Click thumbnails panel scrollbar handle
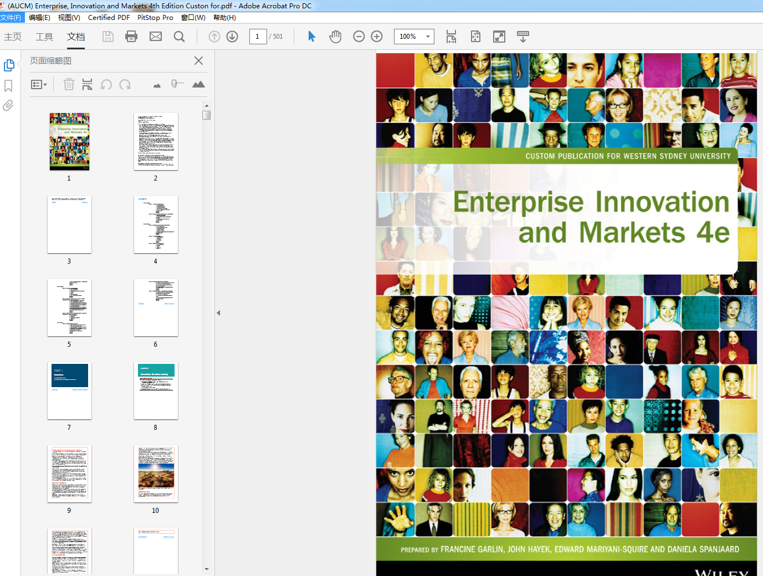 coord(206,115)
